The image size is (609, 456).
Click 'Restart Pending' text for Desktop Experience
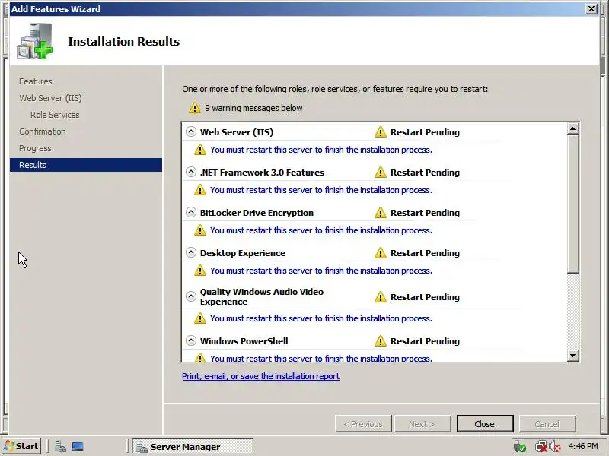(425, 253)
